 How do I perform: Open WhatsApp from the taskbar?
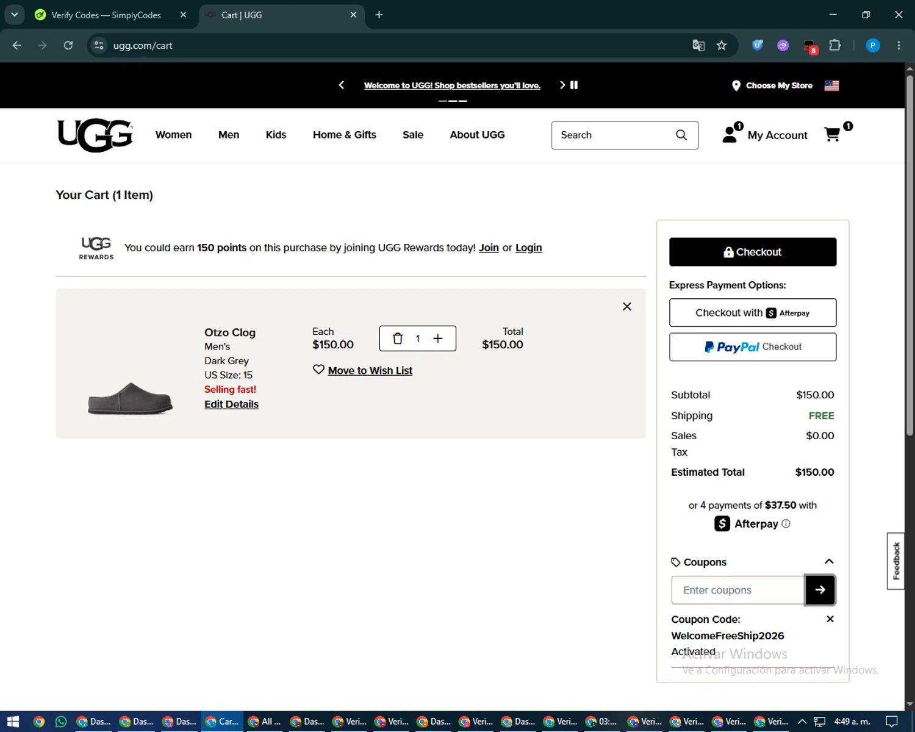[61, 722]
